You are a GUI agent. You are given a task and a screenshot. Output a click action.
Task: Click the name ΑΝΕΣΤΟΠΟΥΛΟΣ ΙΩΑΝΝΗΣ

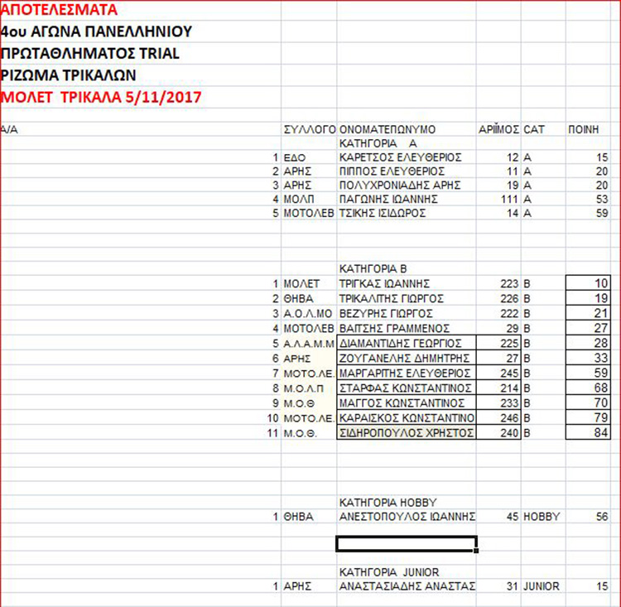click(407, 517)
